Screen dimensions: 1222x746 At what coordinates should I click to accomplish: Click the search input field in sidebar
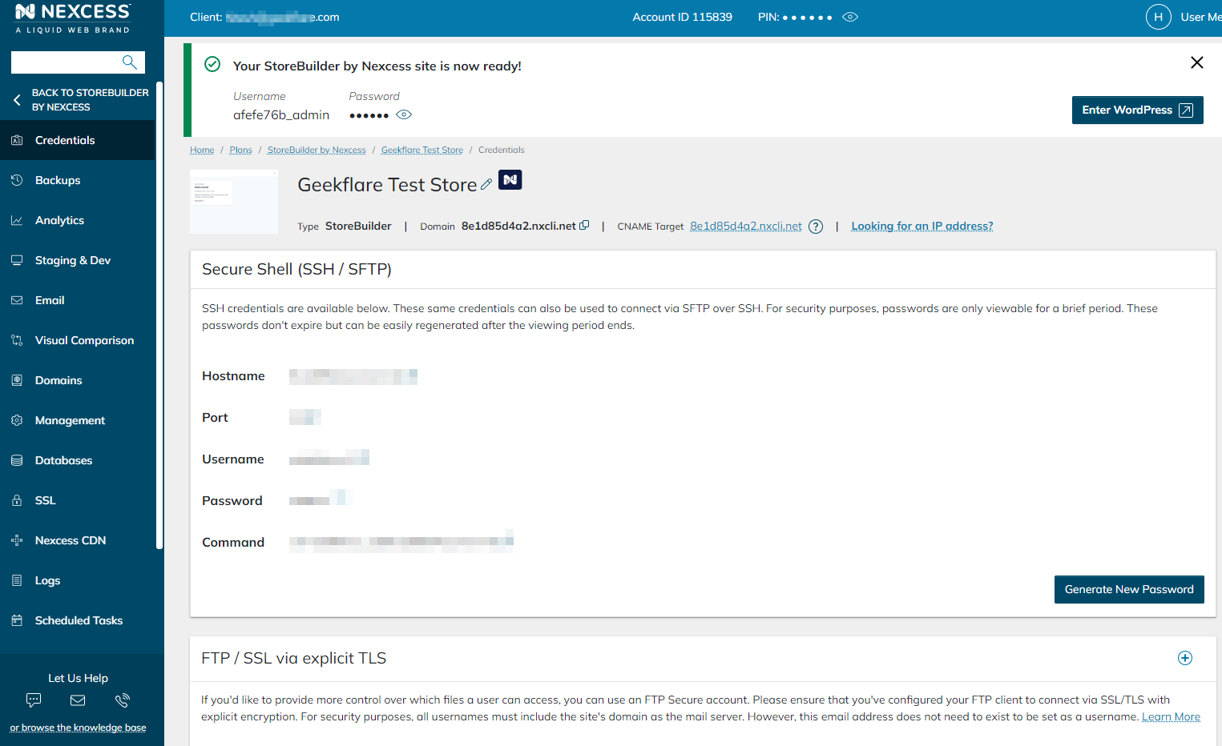pos(78,62)
